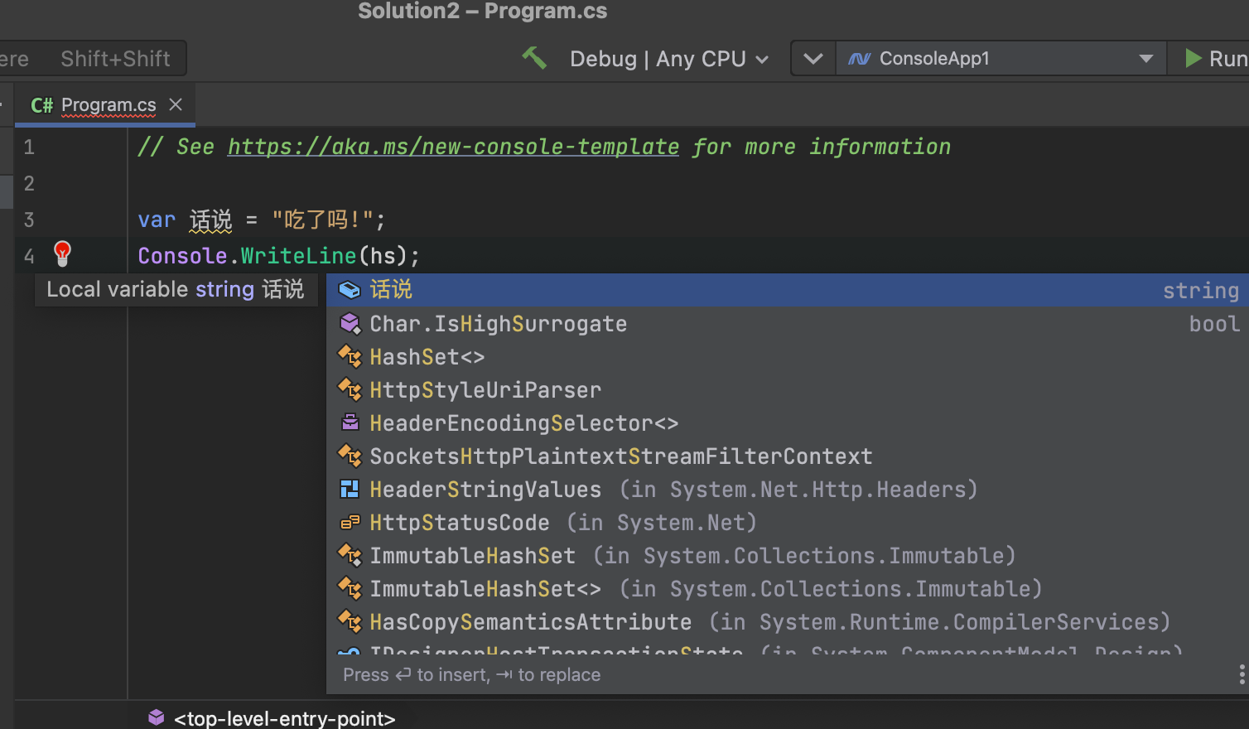Image resolution: width=1249 pixels, height=729 pixels.
Task: Click the ConsoleApp1 .NET project icon
Action: 860,59
